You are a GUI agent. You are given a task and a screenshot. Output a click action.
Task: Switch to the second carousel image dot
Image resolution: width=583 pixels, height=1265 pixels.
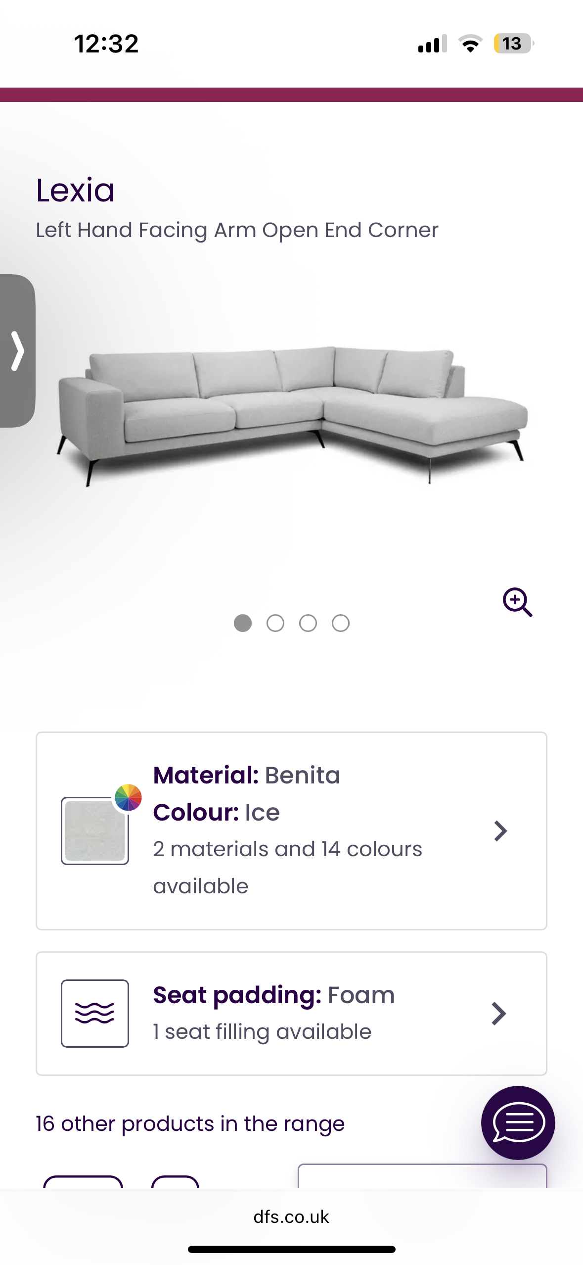pos(275,623)
